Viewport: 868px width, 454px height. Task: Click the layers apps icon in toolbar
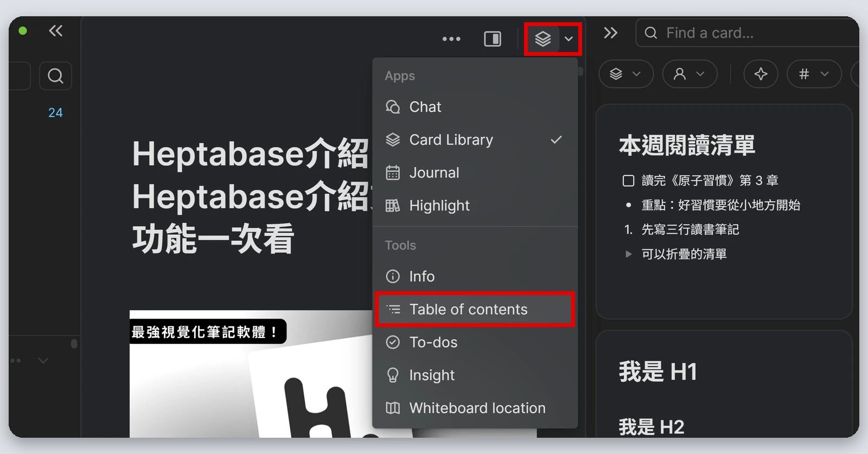pyautogui.click(x=543, y=39)
